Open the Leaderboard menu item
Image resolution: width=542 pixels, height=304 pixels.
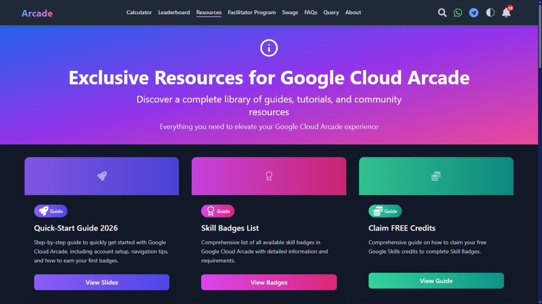point(174,13)
